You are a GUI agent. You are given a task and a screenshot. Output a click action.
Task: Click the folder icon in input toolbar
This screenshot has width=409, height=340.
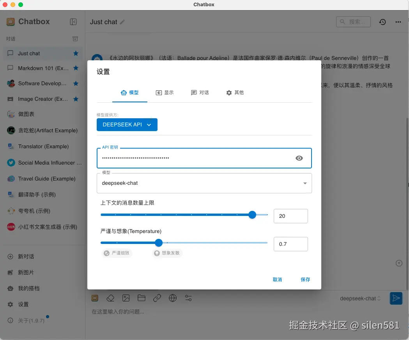pos(142,298)
